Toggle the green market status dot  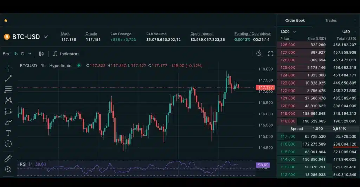(x=79, y=66)
